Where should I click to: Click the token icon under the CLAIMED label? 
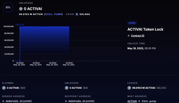pyautogui.click(x=4, y=88)
